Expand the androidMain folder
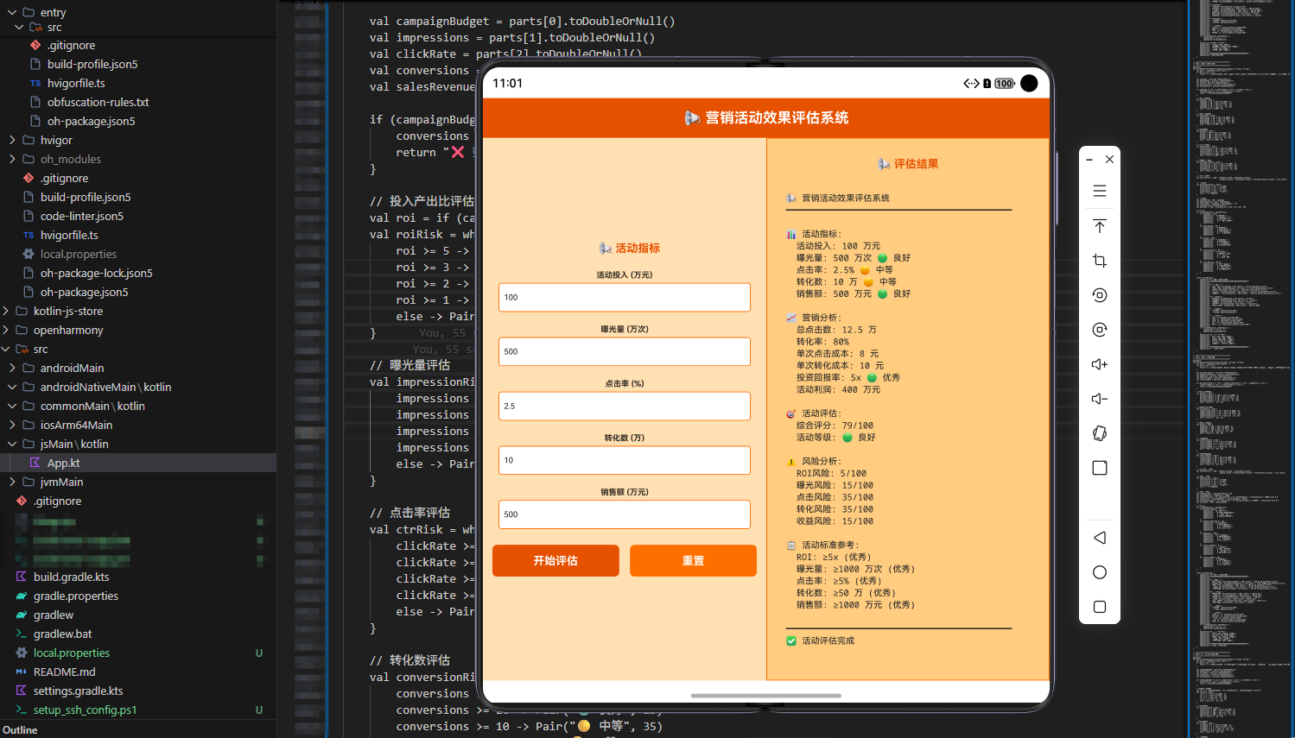The image size is (1295, 738). tap(12, 368)
